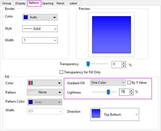Open the Fill Color dropdown
This screenshot has width=161, height=131.
[x=45, y=83]
